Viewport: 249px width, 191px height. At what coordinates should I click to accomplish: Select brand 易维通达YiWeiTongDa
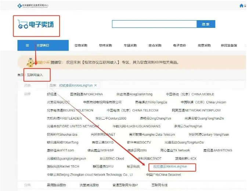click(151, 102)
